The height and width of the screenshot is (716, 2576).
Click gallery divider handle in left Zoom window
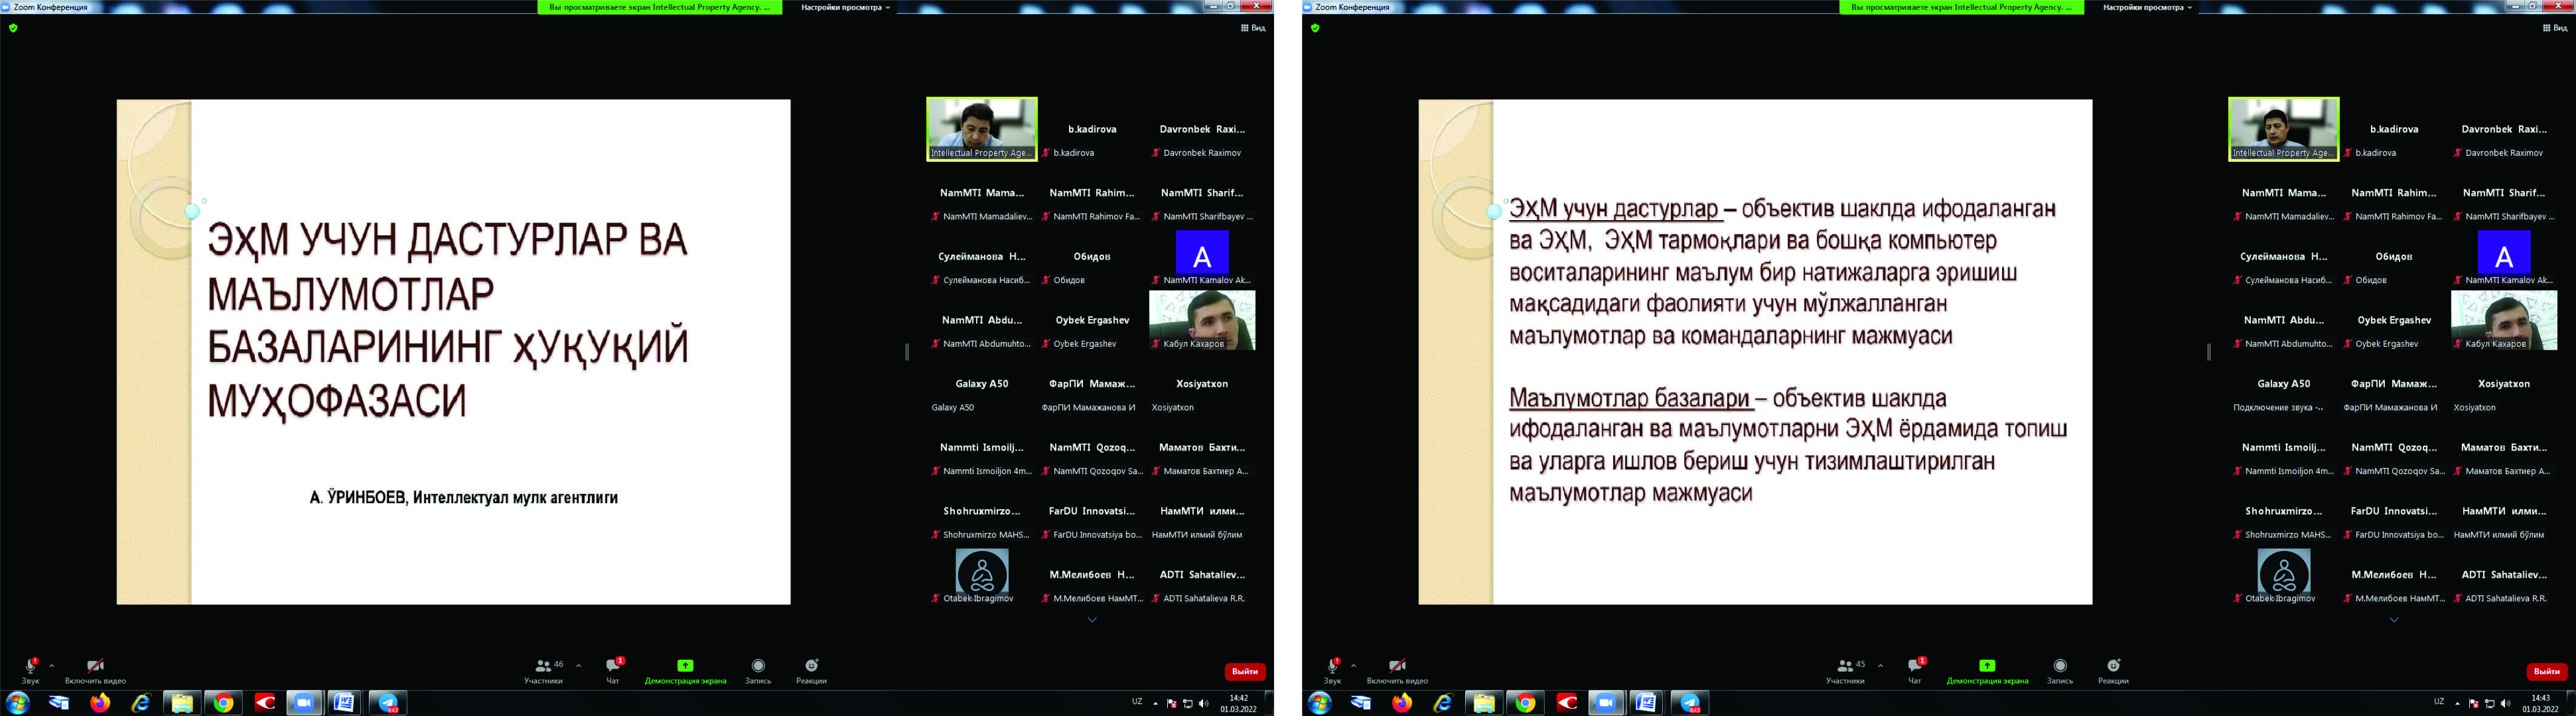tap(907, 352)
